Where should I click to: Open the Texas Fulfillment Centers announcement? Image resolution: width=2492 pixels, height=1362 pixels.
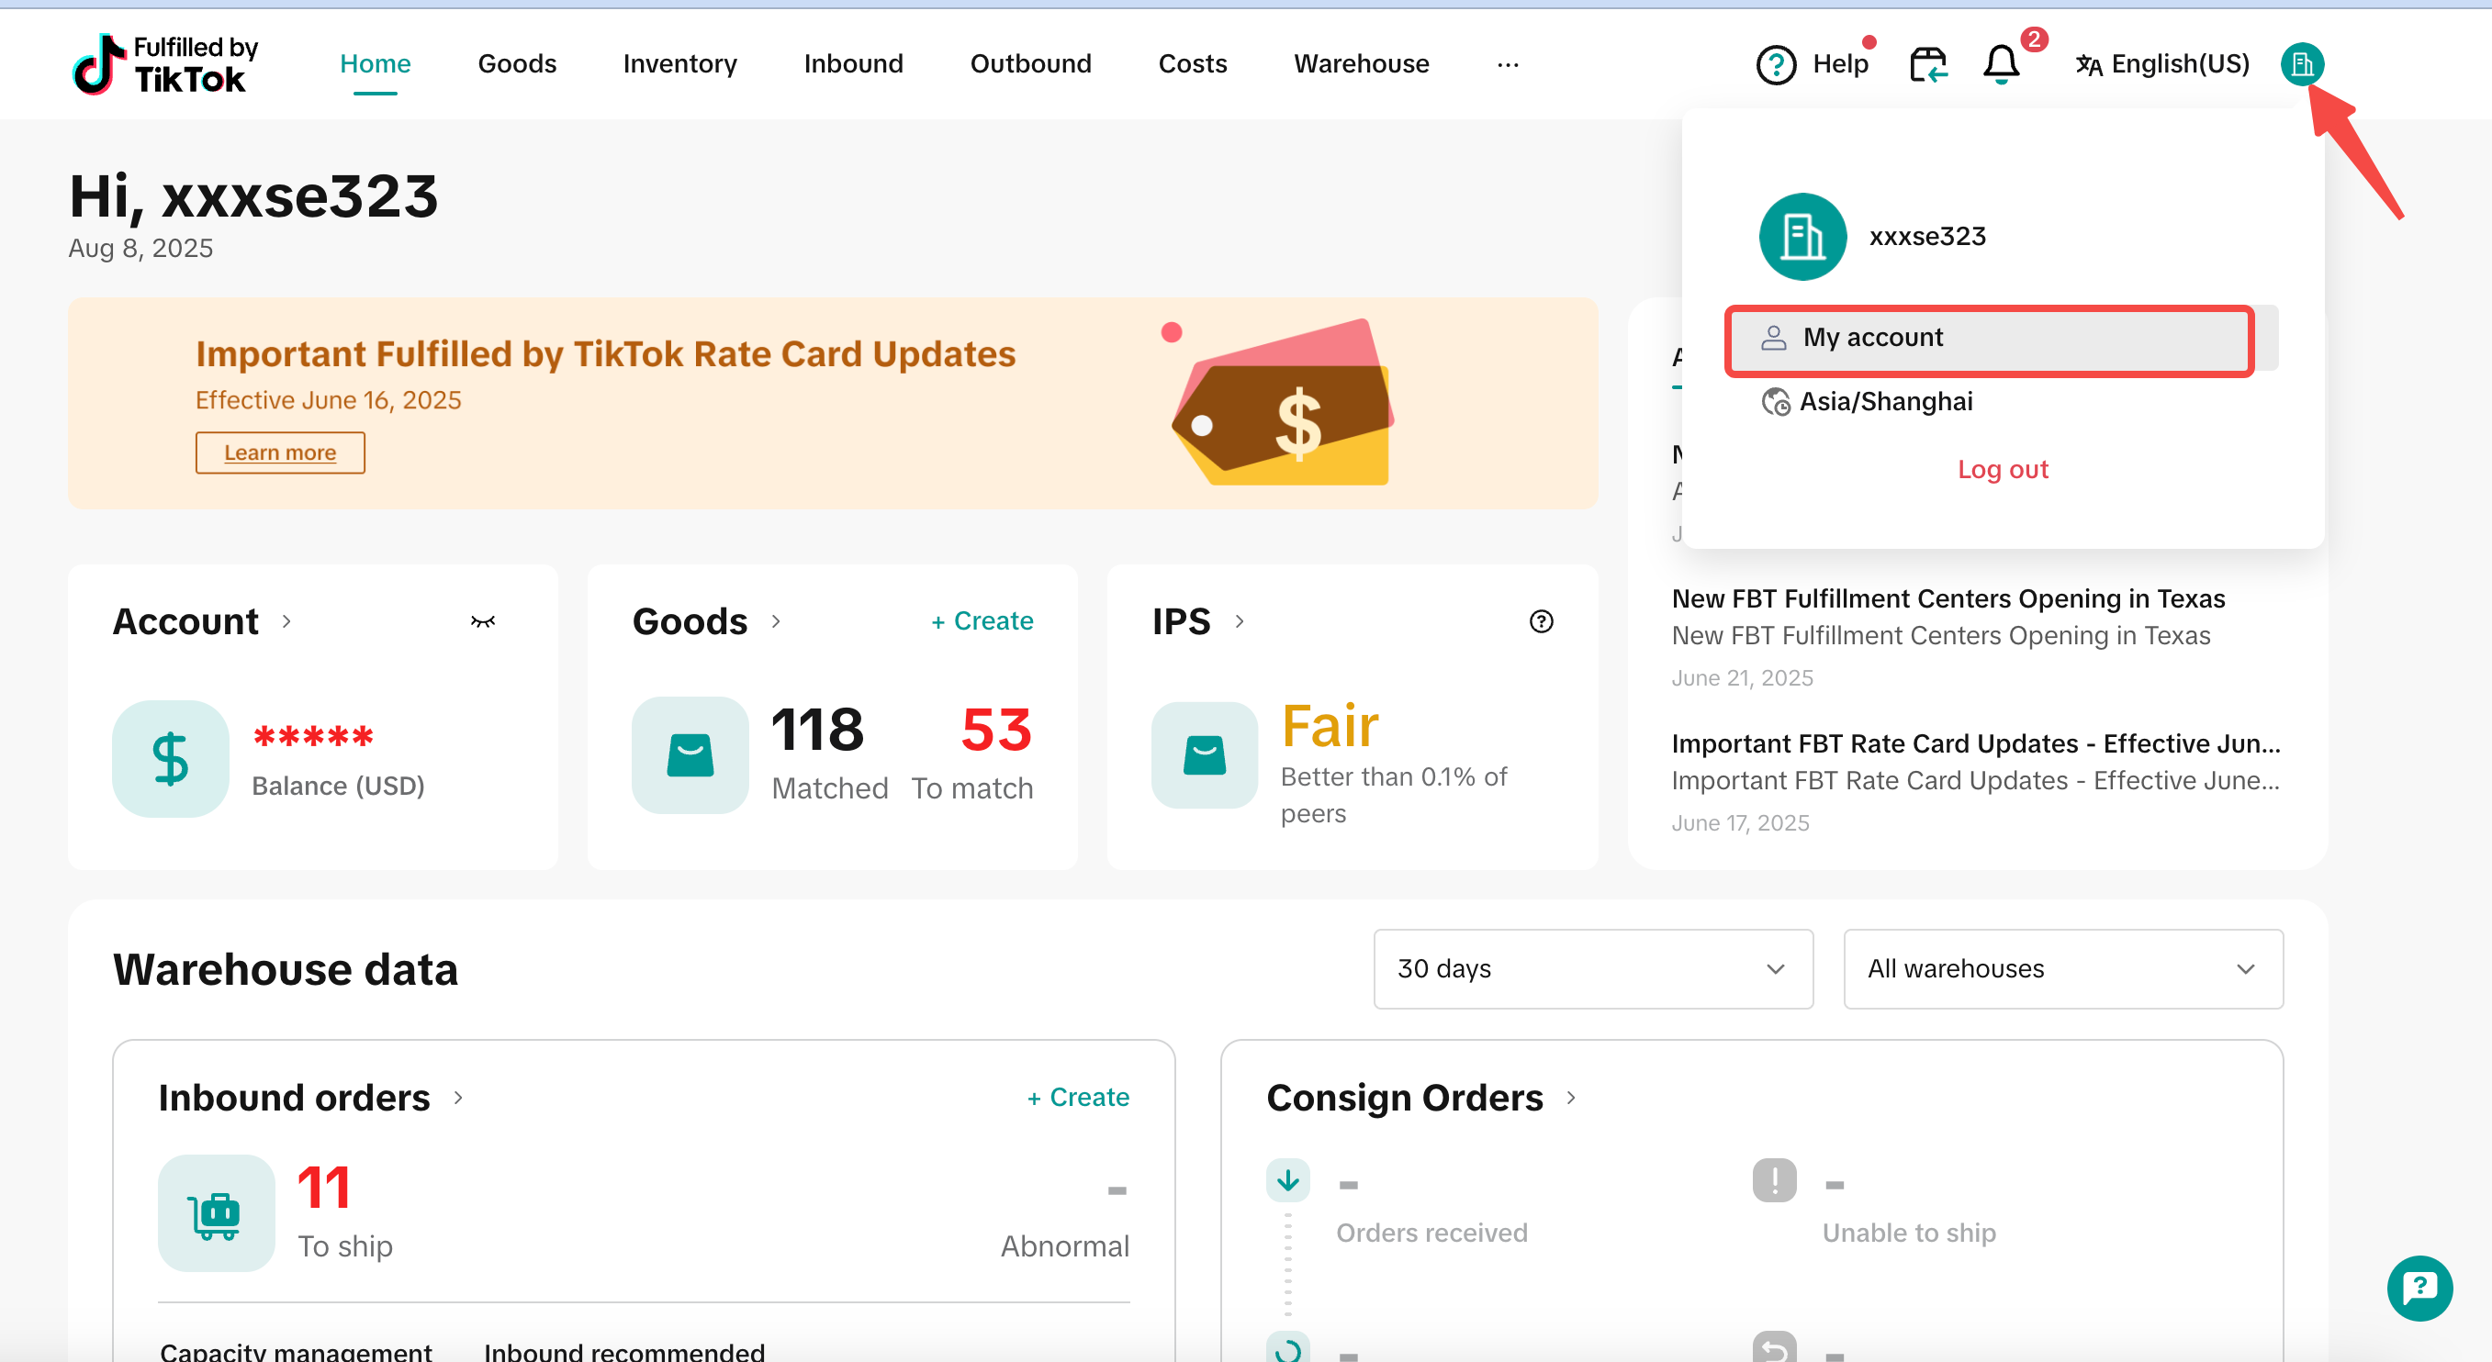(x=1948, y=599)
